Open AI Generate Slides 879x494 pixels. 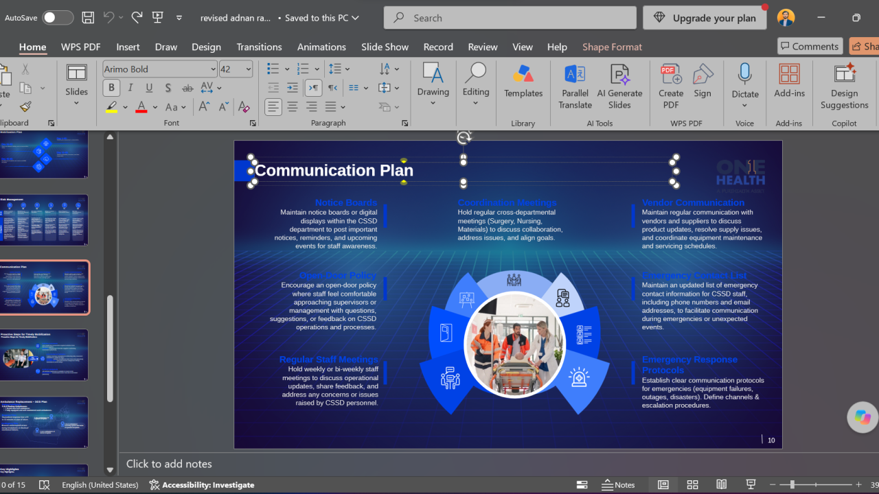[619, 86]
